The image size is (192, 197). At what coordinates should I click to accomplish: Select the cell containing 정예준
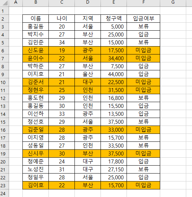click(36, 161)
